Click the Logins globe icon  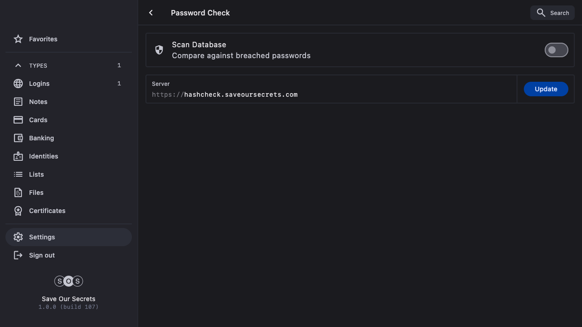tap(18, 84)
